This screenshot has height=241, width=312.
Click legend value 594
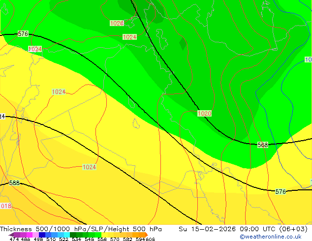[x=140, y=239]
